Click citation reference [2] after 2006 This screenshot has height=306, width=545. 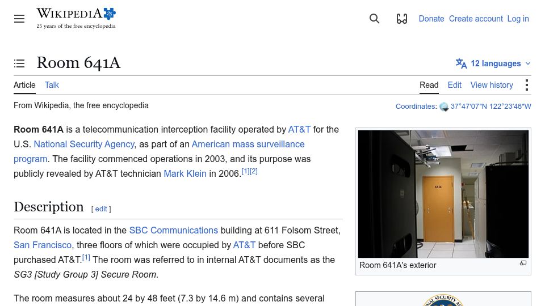point(254,171)
